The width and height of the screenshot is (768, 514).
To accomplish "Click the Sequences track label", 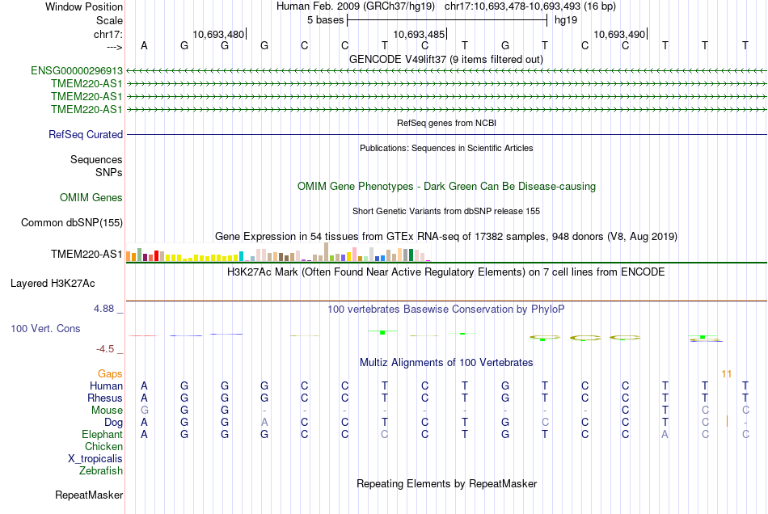I will click(96, 159).
